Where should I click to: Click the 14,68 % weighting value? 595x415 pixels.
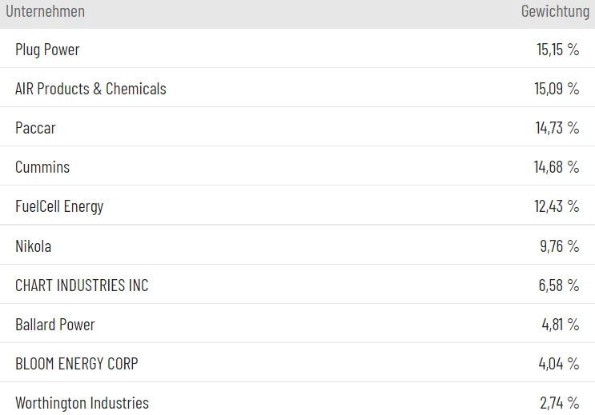tap(557, 167)
